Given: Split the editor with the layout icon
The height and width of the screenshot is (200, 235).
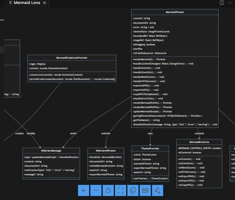Looking at the screenshot, I should 222,3.
